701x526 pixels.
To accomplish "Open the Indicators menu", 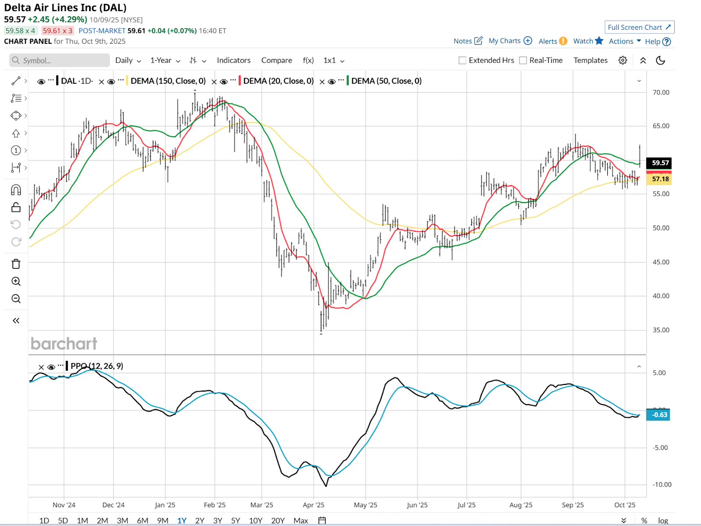I will pos(234,60).
